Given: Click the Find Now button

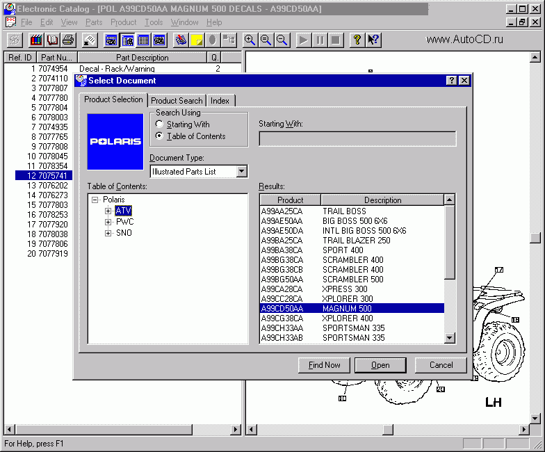Looking at the screenshot, I should click(x=324, y=365).
